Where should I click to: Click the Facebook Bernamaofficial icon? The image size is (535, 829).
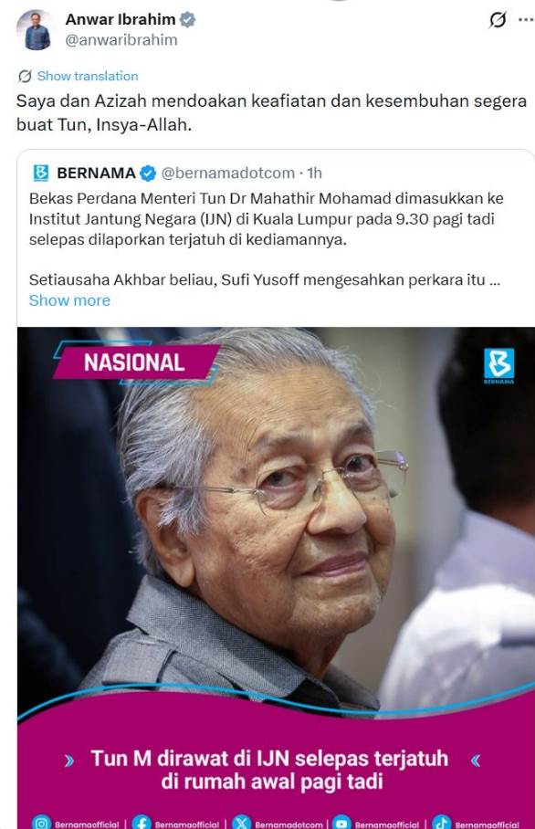142,823
